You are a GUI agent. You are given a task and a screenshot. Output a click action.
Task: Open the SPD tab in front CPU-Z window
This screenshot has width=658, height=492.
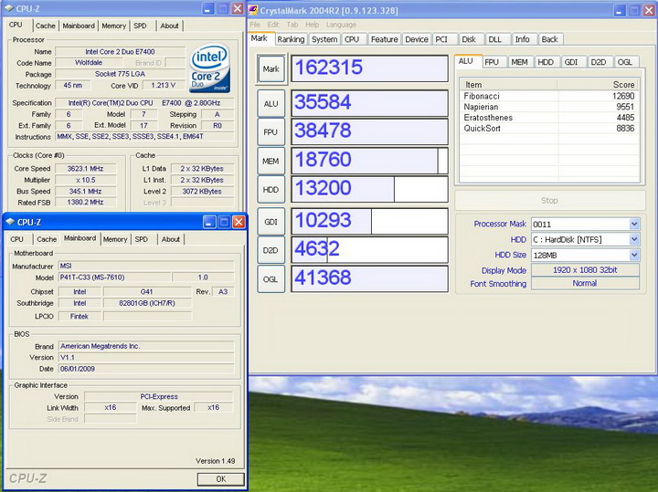(x=141, y=239)
